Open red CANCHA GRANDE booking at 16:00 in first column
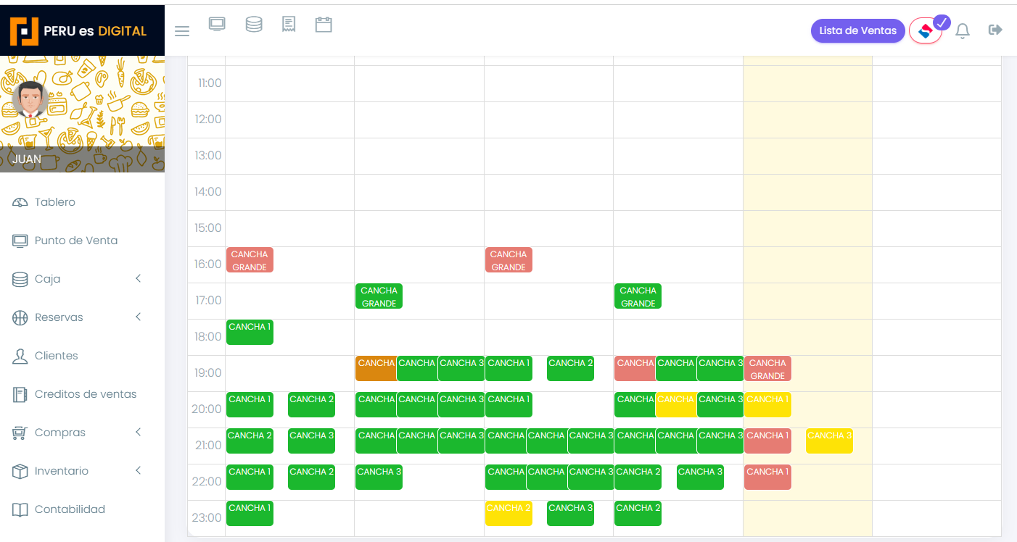The height and width of the screenshot is (542, 1017). (250, 260)
